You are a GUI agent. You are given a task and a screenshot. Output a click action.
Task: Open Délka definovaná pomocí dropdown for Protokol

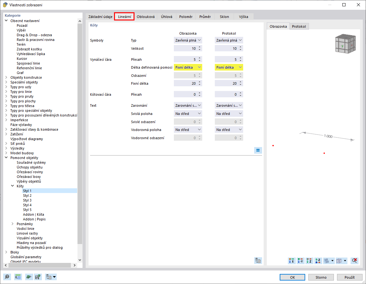[x=229, y=67]
